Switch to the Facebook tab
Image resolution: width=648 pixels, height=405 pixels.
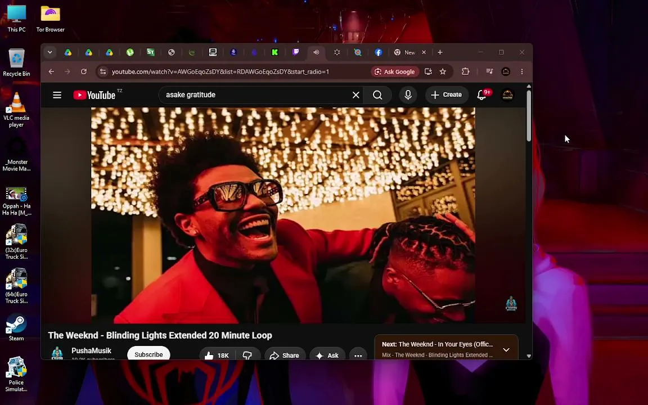click(x=378, y=52)
